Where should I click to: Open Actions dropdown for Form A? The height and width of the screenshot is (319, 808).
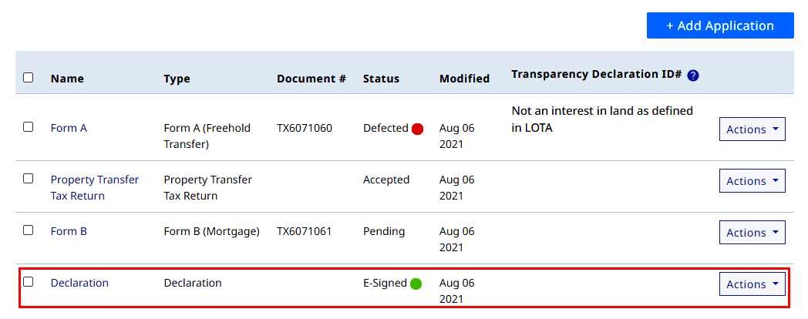point(752,129)
